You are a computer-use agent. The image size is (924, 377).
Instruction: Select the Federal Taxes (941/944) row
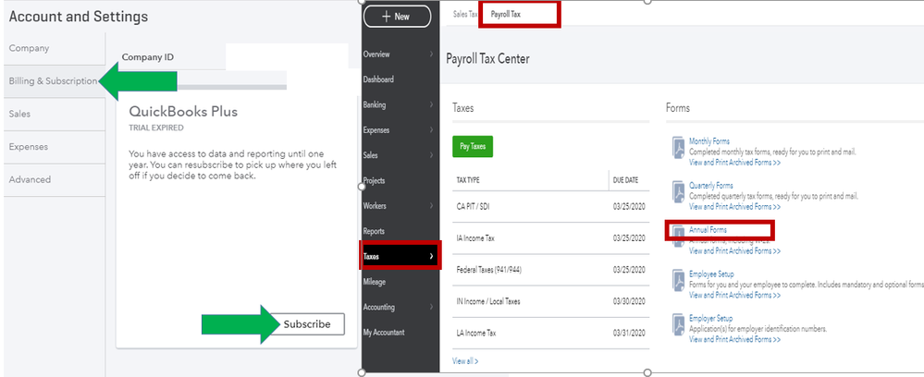[550, 270]
